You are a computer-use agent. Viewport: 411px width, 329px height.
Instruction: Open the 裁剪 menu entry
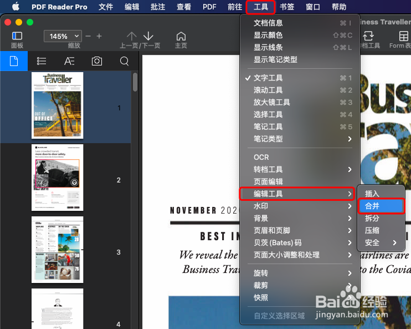(300, 285)
